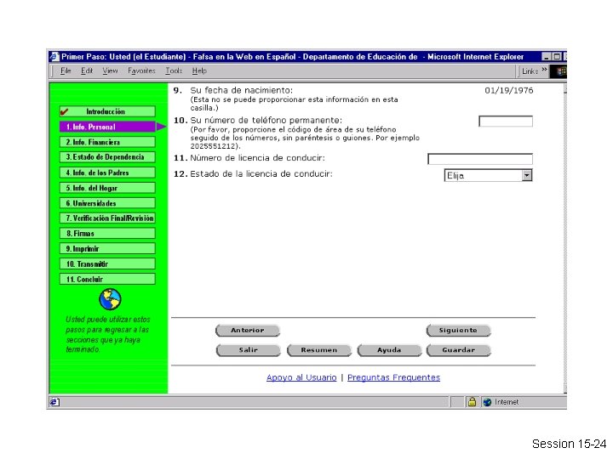This screenshot has height=459, width=613.
Task: Select step 11. Concluir
Action: point(107,279)
